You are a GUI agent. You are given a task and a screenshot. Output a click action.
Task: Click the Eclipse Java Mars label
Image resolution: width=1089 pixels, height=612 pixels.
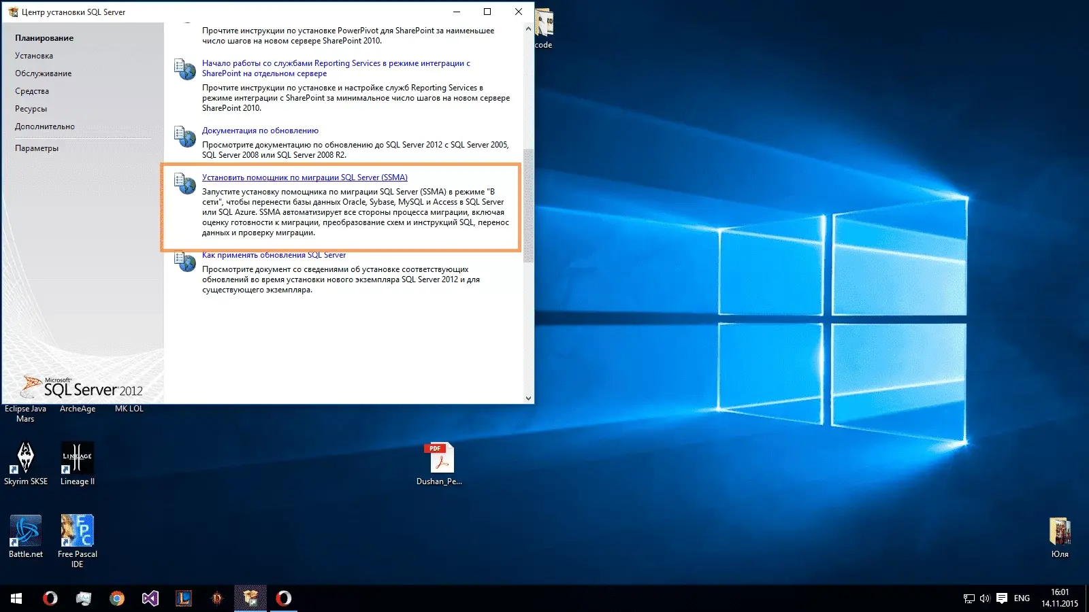pyautogui.click(x=25, y=413)
